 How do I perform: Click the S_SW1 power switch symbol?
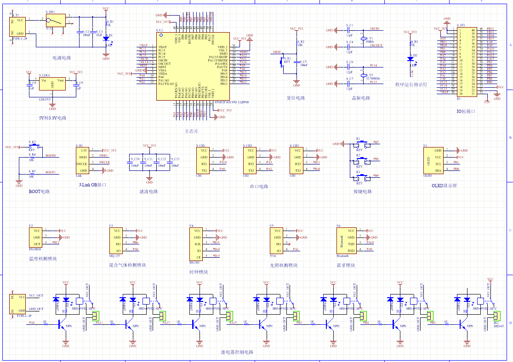(56, 21)
